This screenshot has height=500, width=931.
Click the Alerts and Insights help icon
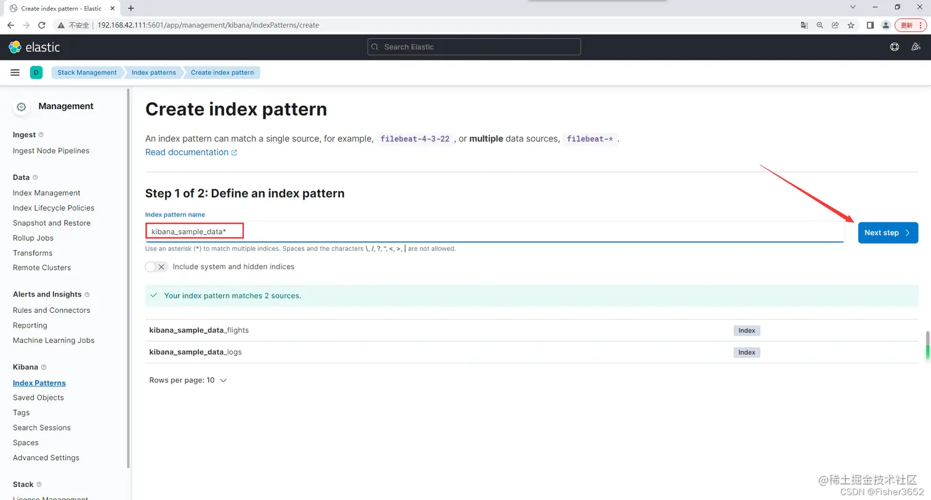(87, 295)
